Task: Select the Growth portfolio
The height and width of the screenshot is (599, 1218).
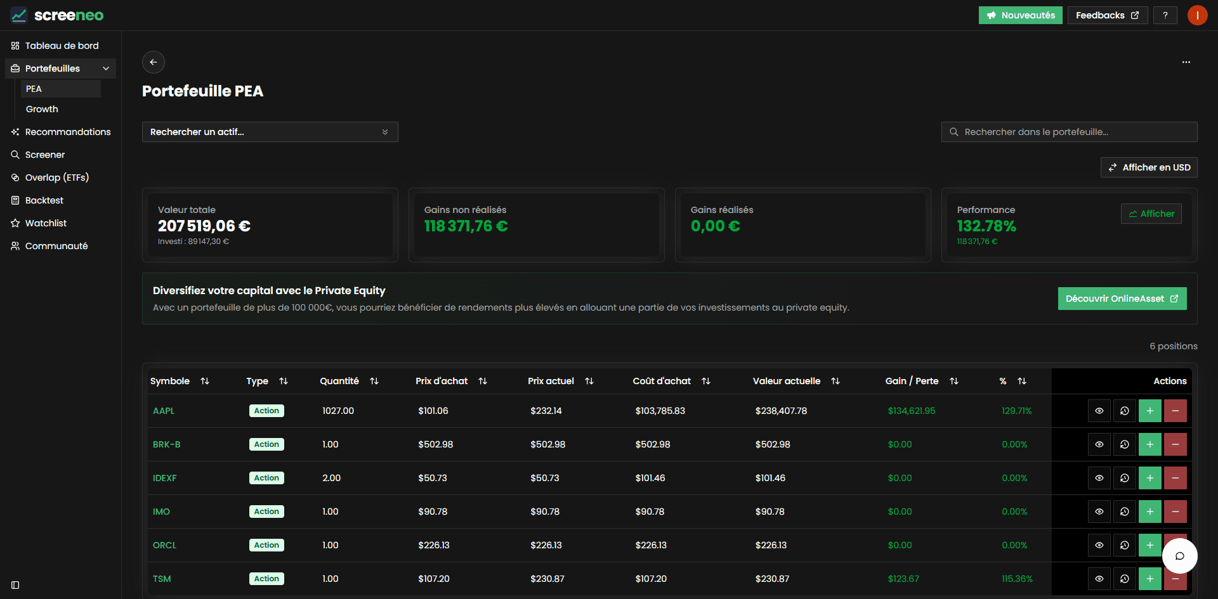Action: tap(42, 109)
